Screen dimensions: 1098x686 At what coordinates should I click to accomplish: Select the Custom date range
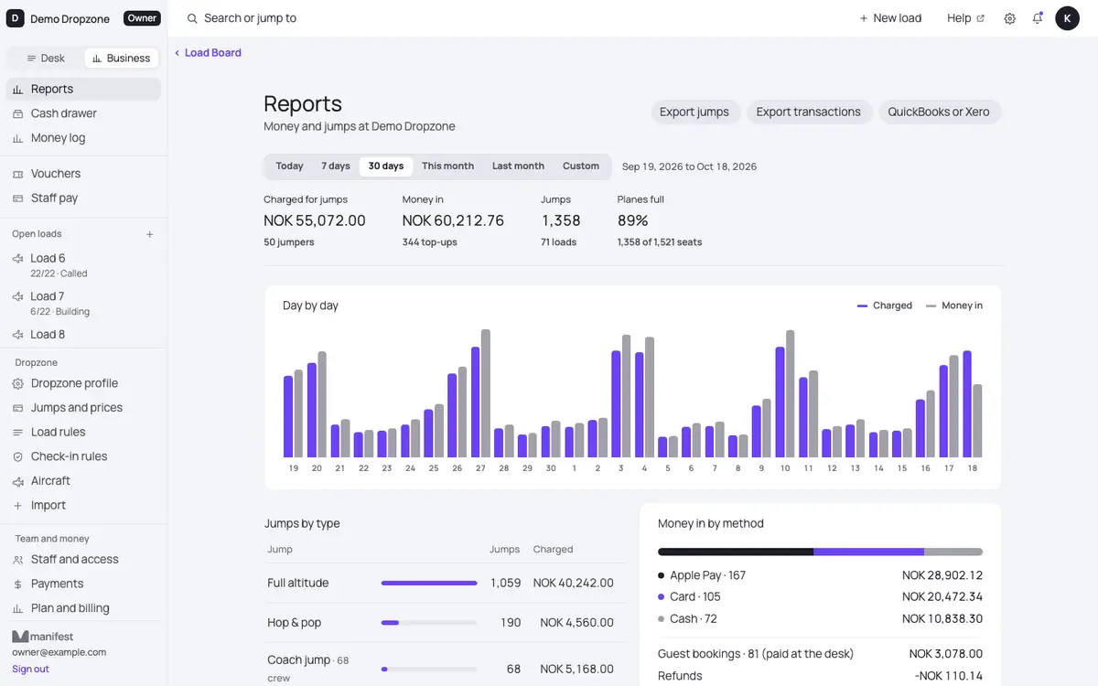(x=581, y=166)
